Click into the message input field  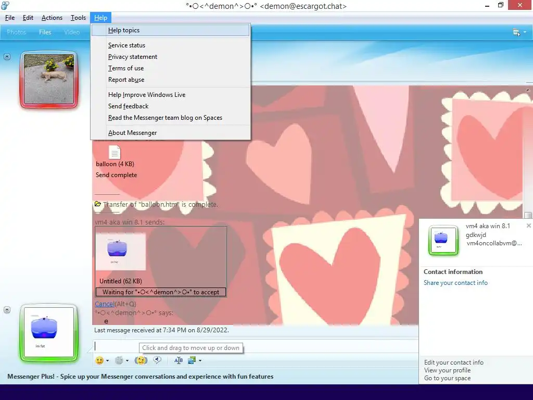(x=256, y=346)
